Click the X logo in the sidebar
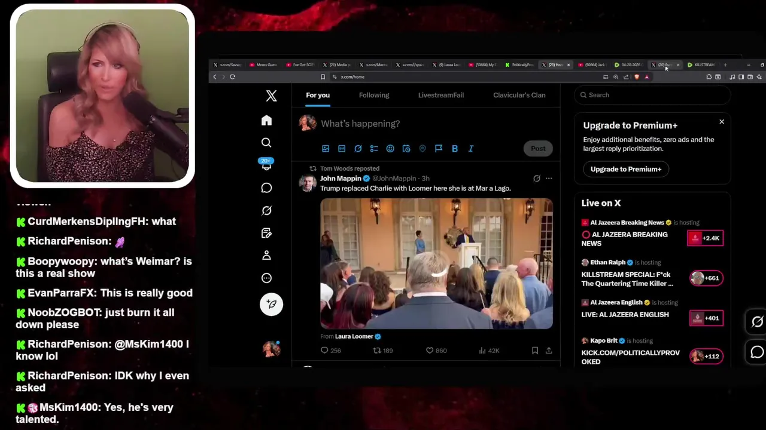The height and width of the screenshot is (430, 766). 271,96
